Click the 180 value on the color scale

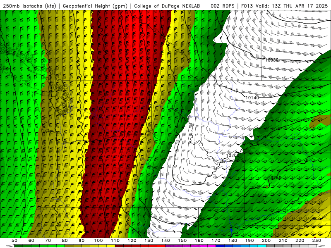pyautogui.click(x=233, y=241)
